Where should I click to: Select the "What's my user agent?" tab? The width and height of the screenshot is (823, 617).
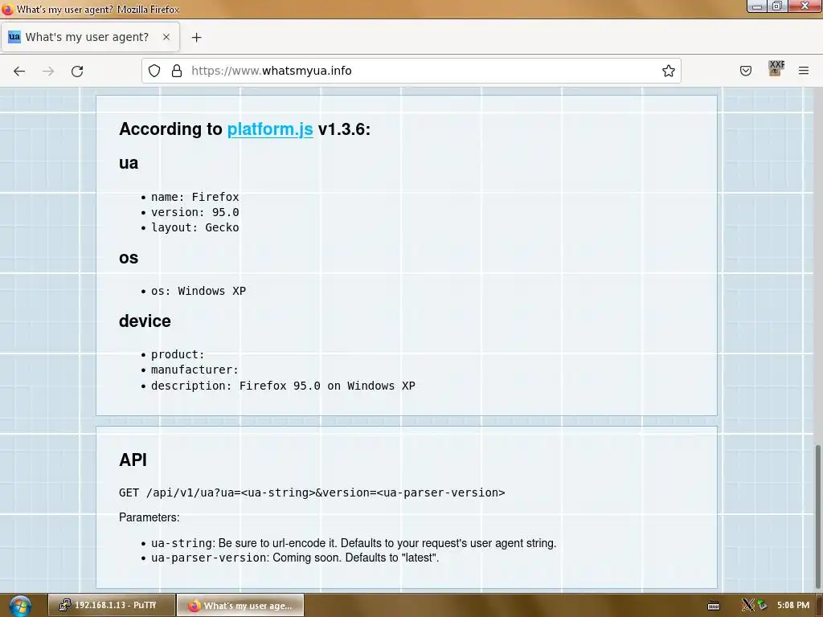pos(90,37)
